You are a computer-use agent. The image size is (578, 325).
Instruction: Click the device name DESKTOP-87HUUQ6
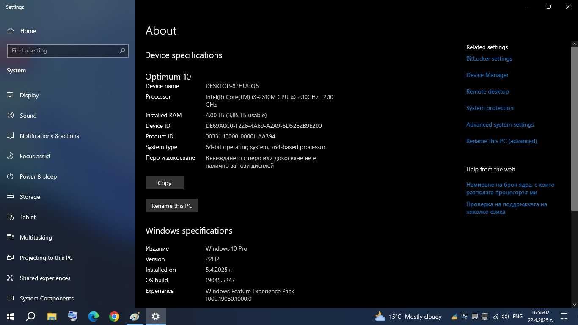(x=232, y=86)
